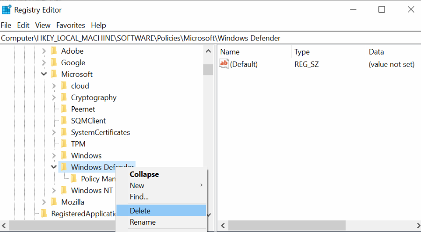Click the Policy Manager key folder icon
The image size is (421, 233).
pyautogui.click(x=74, y=178)
